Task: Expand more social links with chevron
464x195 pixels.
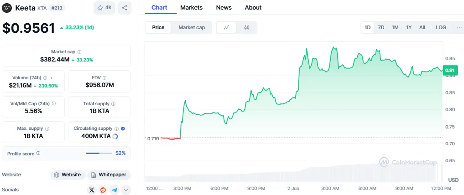Action: tap(126, 190)
